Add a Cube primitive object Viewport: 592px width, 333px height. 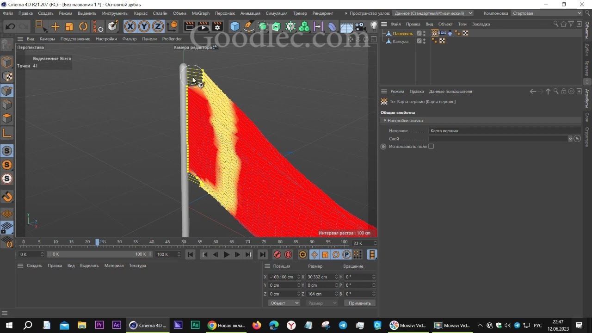tap(235, 26)
